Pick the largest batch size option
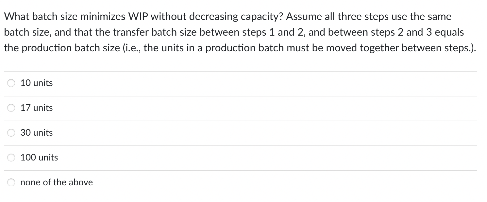This screenshot has width=487, height=202. pos(11,158)
